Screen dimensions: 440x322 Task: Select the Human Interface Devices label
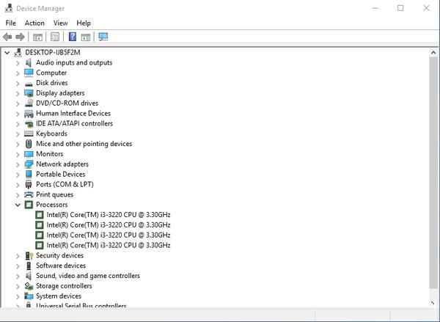[x=73, y=114]
